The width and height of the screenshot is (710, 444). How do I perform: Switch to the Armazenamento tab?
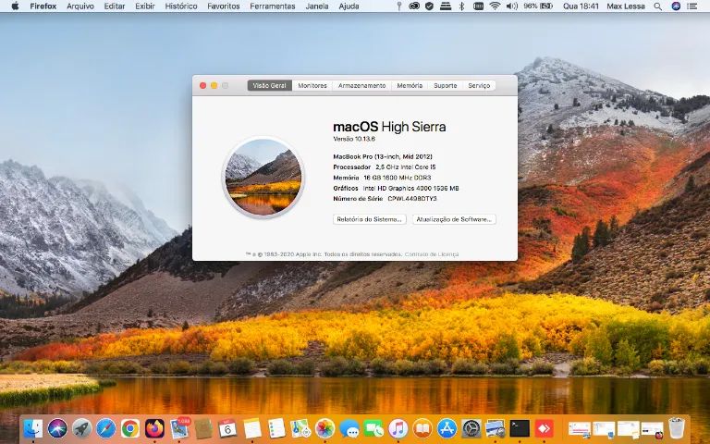click(361, 86)
